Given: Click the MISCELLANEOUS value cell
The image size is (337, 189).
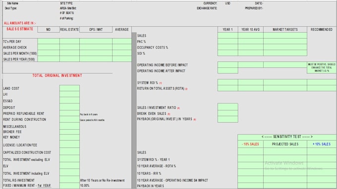Looking at the screenshot, I should point(69,126).
